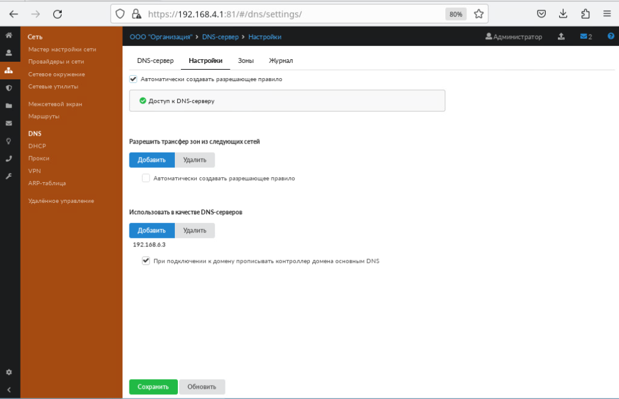Open the home icon in sidebar
619x399 pixels.
coord(8,36)
